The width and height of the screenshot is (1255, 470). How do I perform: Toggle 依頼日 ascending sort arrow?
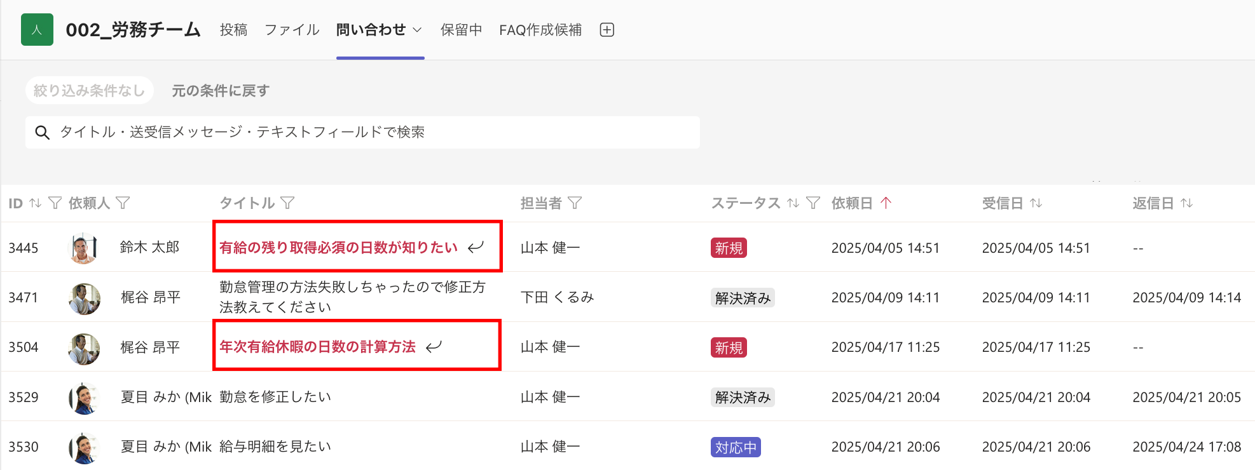[x=886, y=203]
